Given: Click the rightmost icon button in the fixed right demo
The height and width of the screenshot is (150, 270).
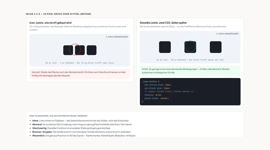Looking at the screenshot, I should [x=216, y=47].
